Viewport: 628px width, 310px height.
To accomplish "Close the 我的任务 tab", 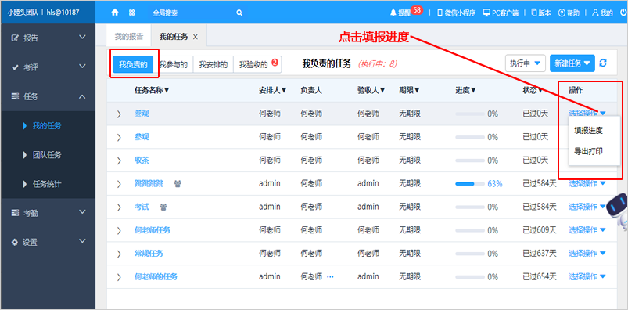I will pos(196,37).
